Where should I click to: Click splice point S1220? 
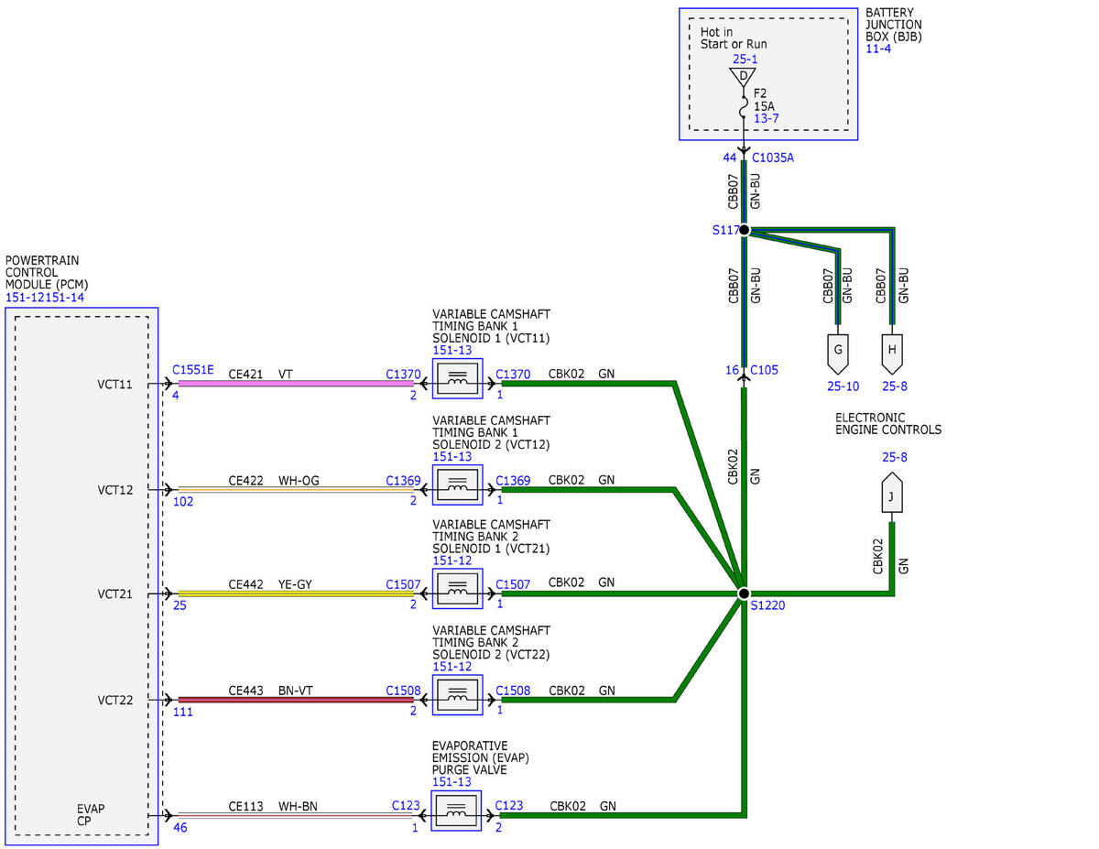coord(744,593)
